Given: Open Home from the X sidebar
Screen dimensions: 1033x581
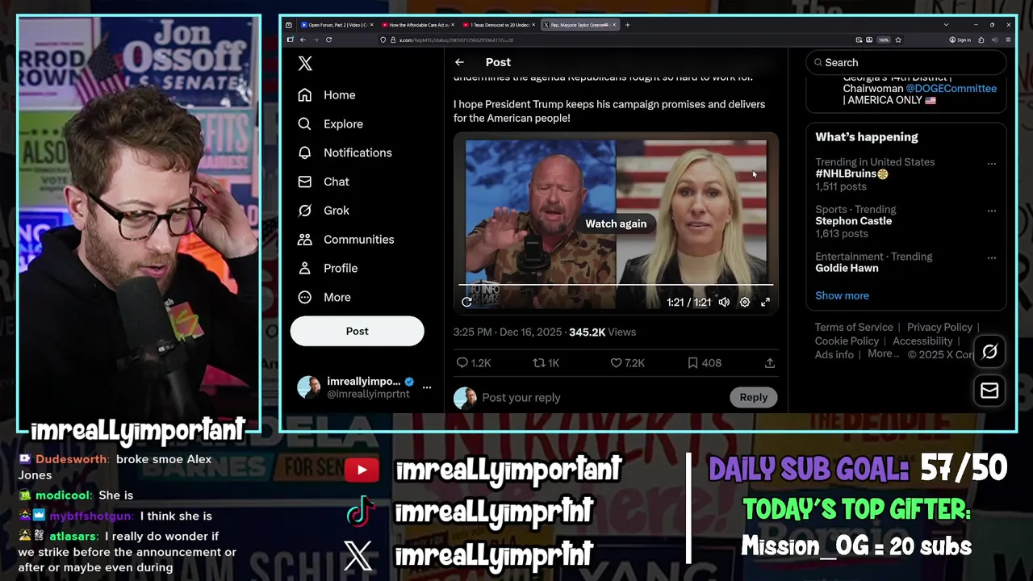Looking at the screenshot, I should (x=327, y=94).
